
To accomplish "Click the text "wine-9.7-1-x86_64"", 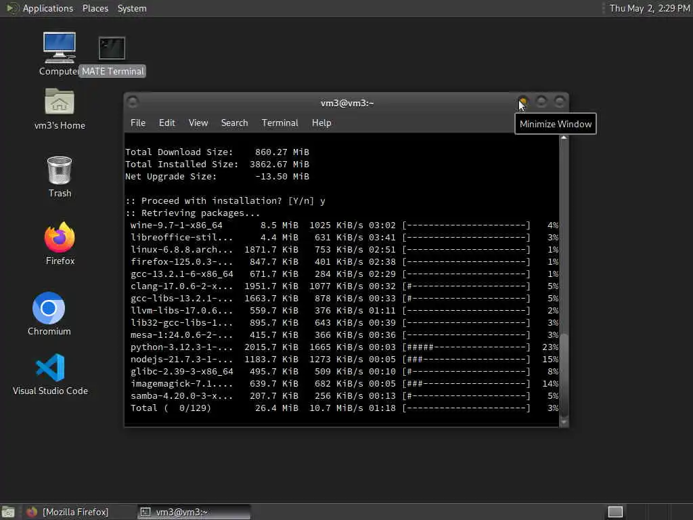I will point(177,225).
